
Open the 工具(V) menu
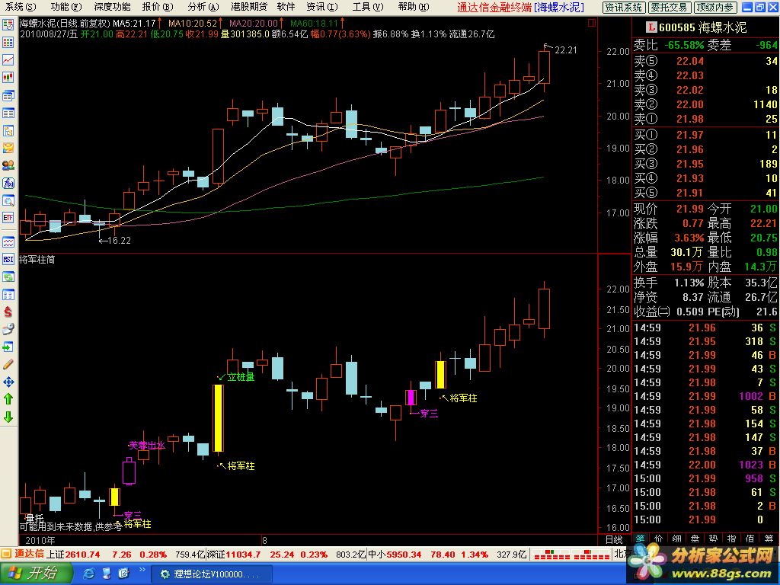pos(368,7)
